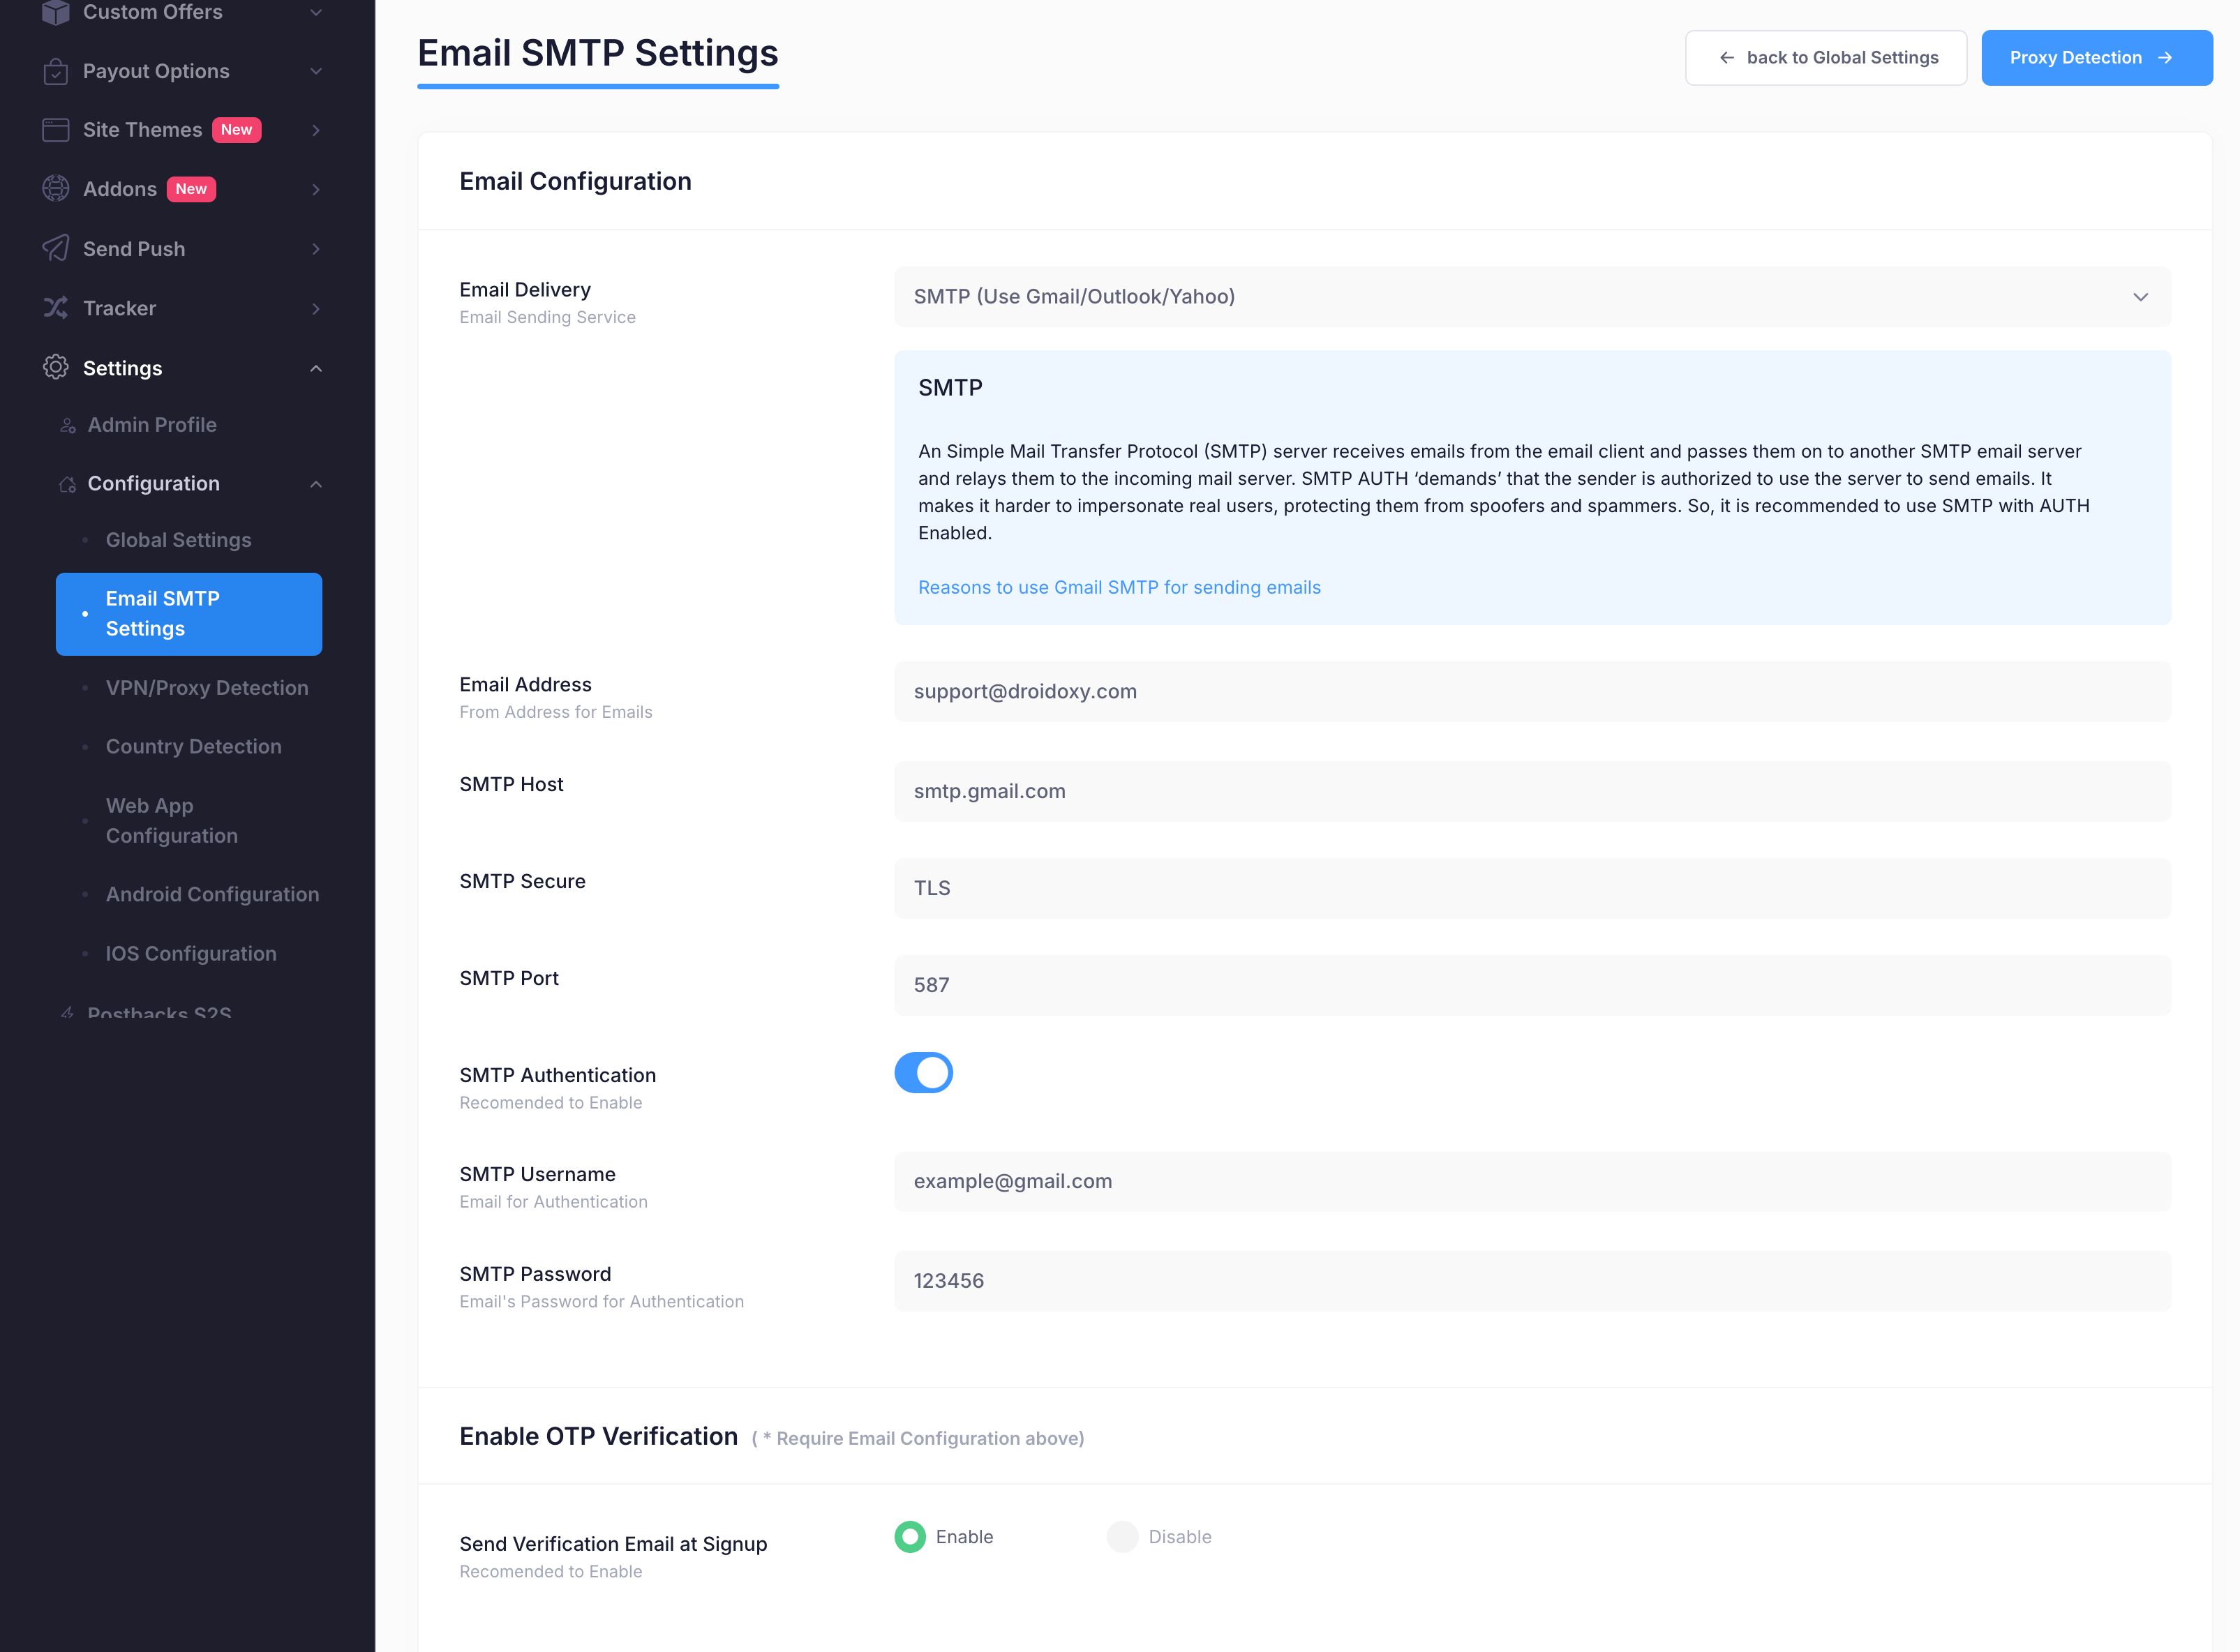2240x1652 pixels.
Task: Select the Disable verification email radio
Action: [x=1122, y=1537]
